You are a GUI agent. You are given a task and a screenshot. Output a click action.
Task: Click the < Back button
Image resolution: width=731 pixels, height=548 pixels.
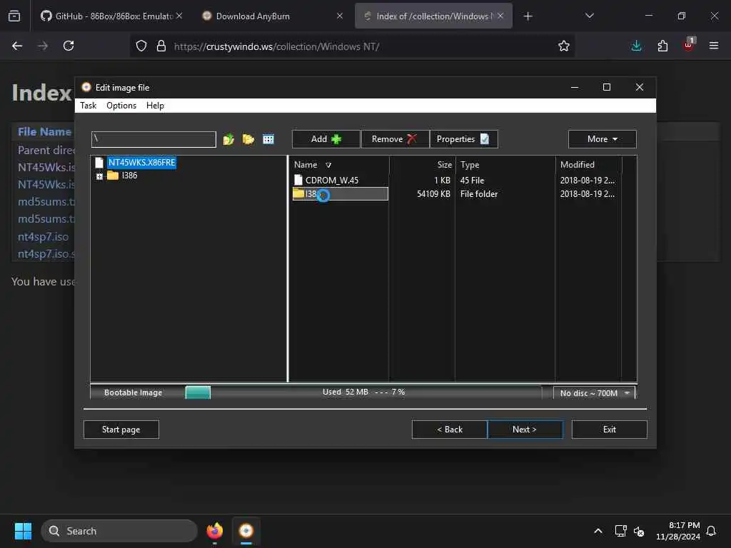(450, 429)
